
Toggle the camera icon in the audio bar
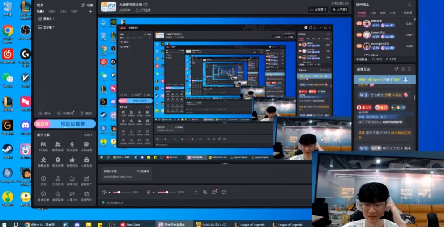[224, 192]
